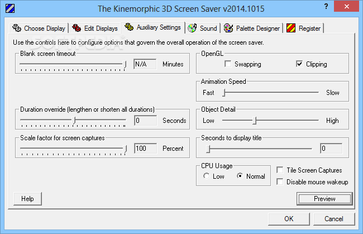Click the Blank screen timeout N/A field
The height and width of the screenshot is (234, 363).
(145, 64)
